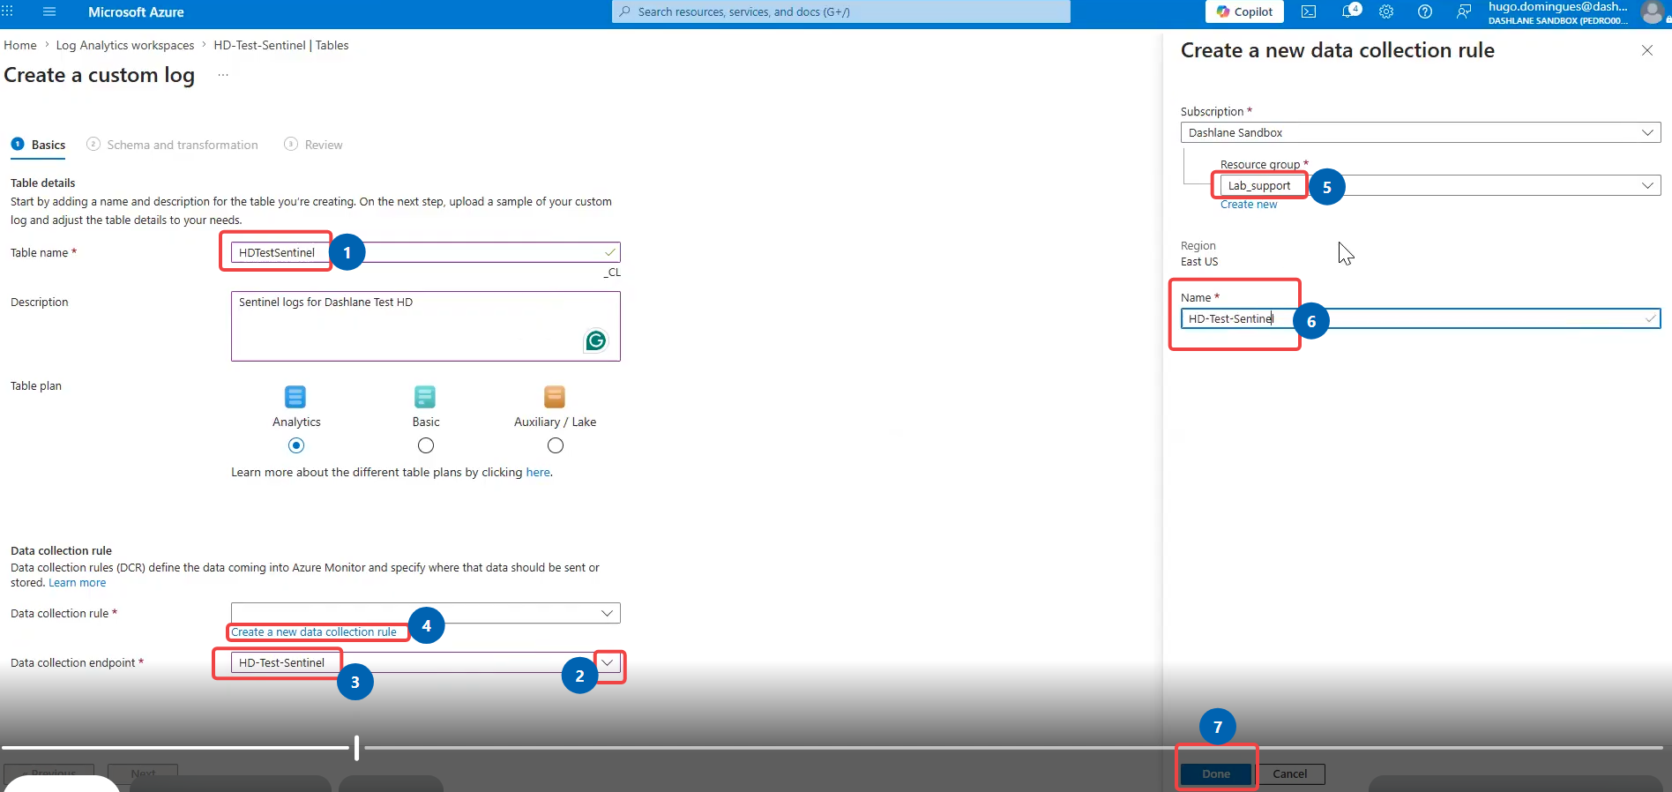The height and width of the screenshot is (792, 1672).
Task: Click the Auxiliary / Lake plan icon
Action: click(555, 397)
